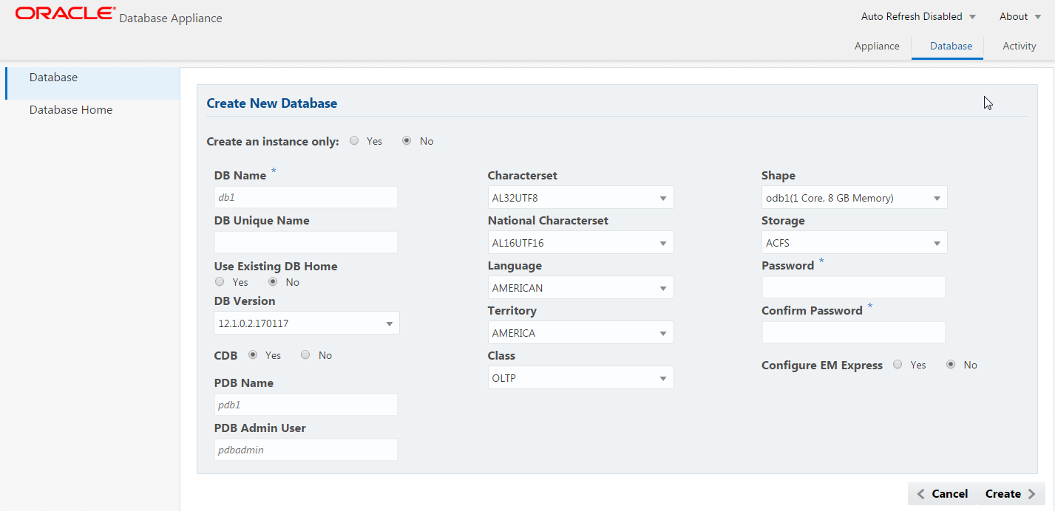Select No for Configure EM Express
1055x511 pixels.
[951, 365]
